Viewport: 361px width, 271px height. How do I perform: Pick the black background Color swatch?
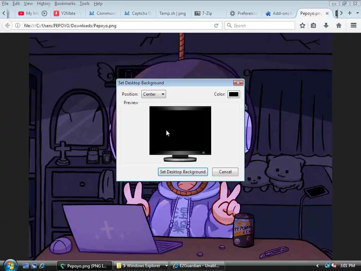tap(234, 94)
